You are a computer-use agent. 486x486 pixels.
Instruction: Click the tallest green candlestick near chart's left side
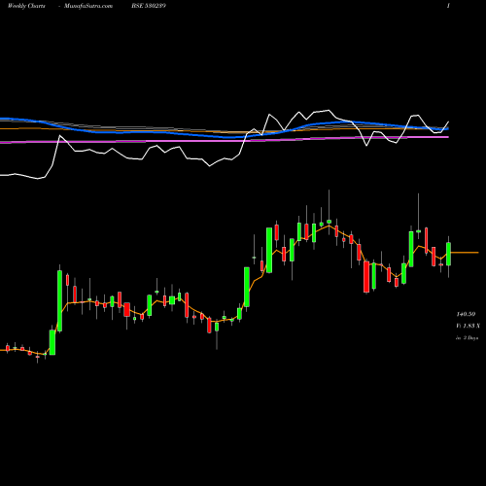click(59, 300)
